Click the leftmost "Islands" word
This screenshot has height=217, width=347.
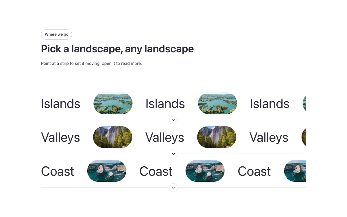[61, 104]
